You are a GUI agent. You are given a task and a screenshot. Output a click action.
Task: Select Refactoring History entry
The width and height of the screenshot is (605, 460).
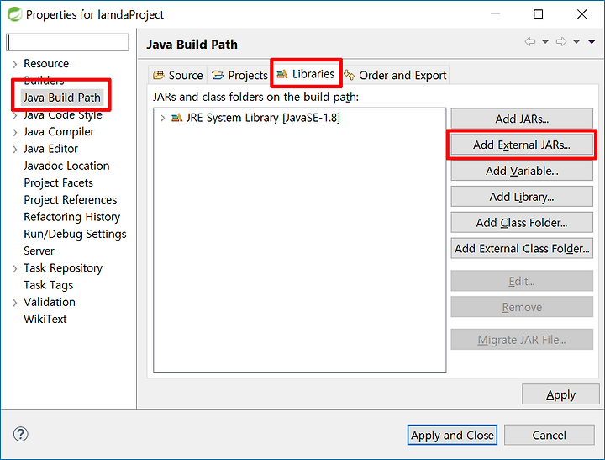tap(71, 217)
